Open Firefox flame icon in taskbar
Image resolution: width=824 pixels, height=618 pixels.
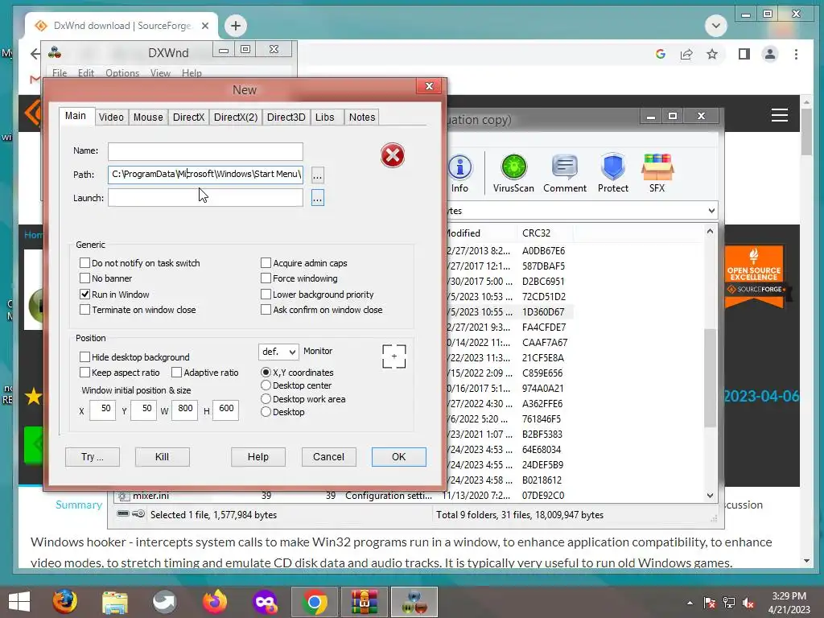tap(215, 602)
